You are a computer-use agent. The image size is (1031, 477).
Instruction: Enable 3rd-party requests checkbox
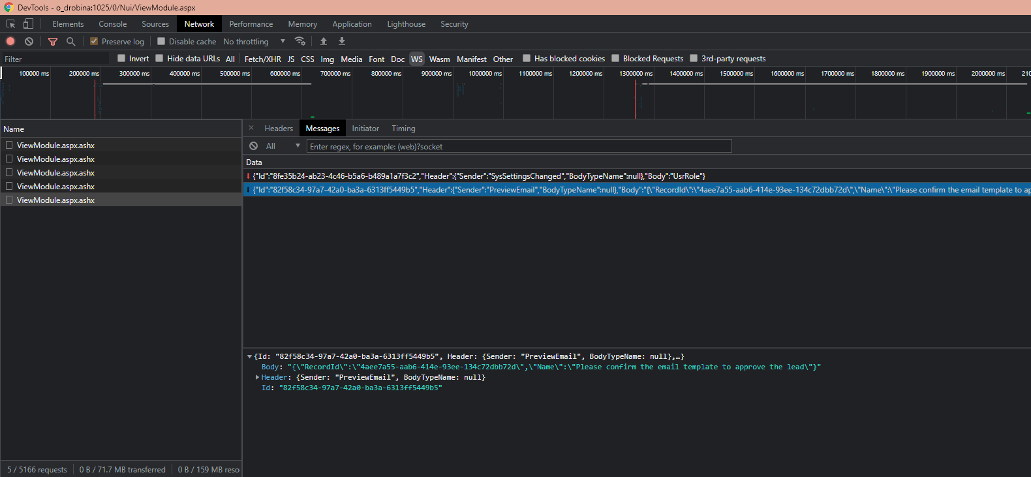pos(694,58)
